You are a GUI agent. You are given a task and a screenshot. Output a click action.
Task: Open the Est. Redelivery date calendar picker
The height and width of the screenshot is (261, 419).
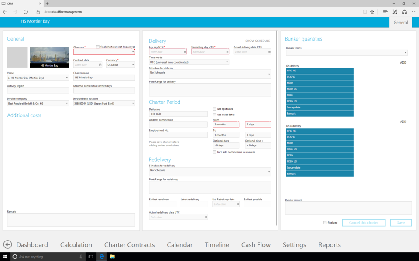point(238,204)
